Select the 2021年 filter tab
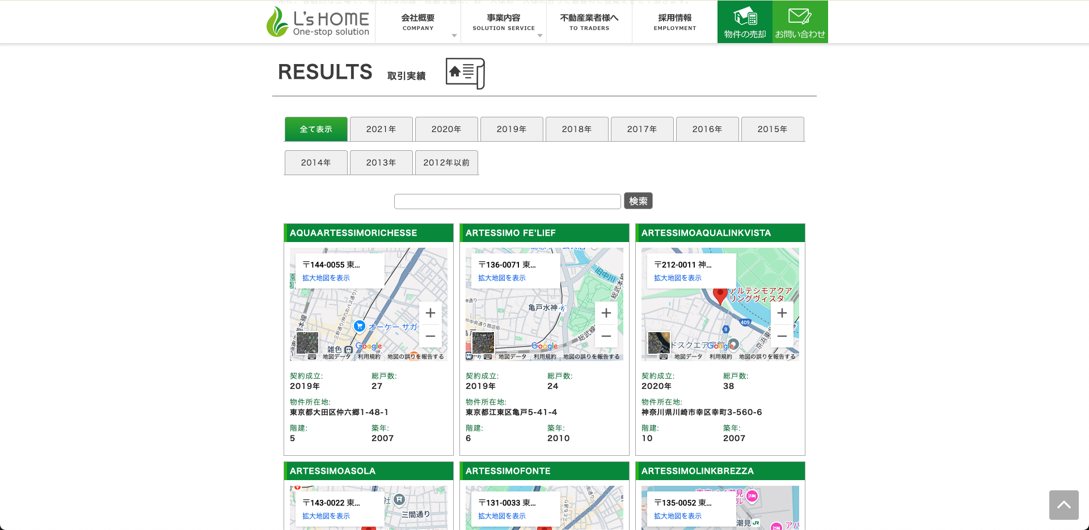1089x530 pixels. [x=381, y=129]
